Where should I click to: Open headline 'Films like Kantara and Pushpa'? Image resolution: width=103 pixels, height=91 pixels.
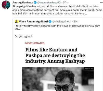tap(55, 55)
